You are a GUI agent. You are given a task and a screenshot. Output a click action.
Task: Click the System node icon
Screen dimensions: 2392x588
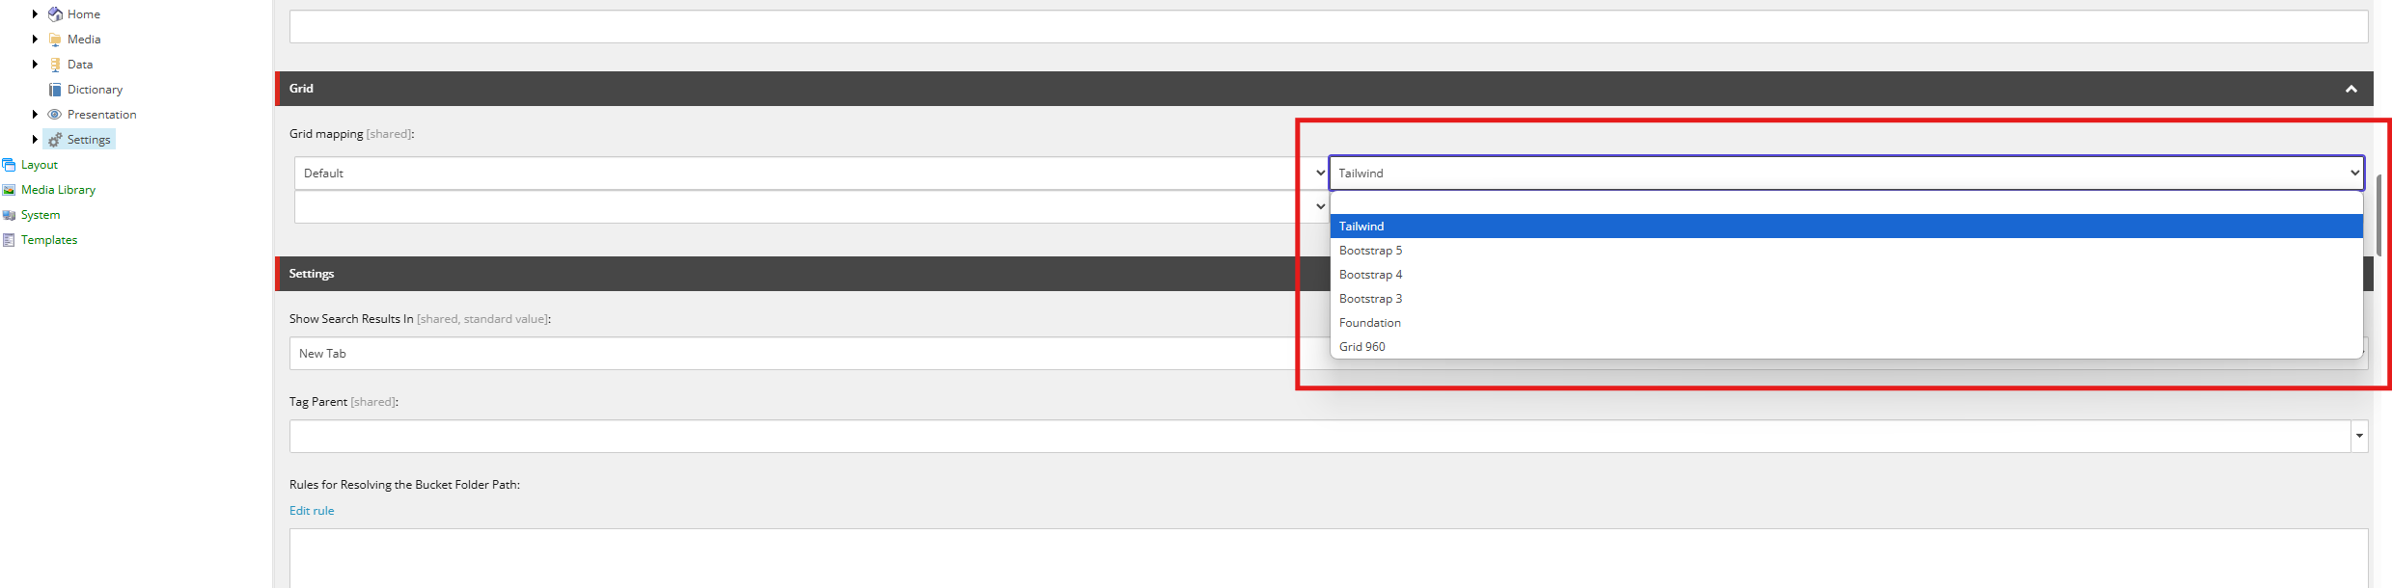pyautogui.click(x=9, y=215)
